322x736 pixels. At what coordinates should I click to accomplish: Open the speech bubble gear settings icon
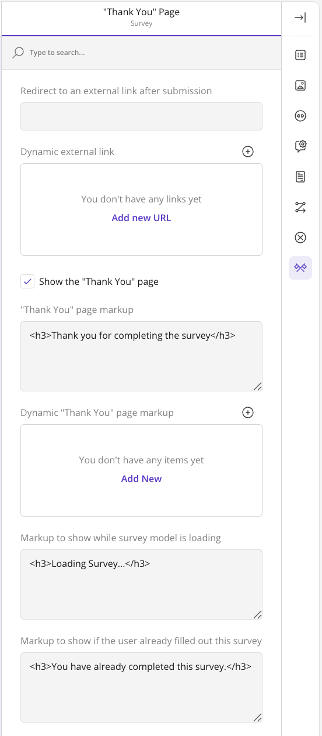[x=300, y=146]
